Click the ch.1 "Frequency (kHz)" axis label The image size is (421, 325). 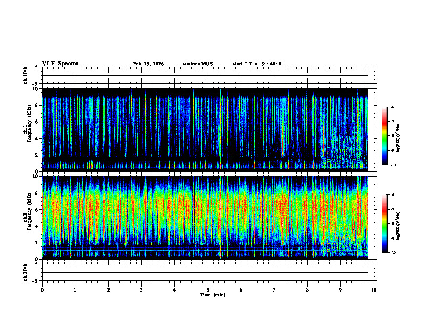pyautogui.click(x=30, y=123)
